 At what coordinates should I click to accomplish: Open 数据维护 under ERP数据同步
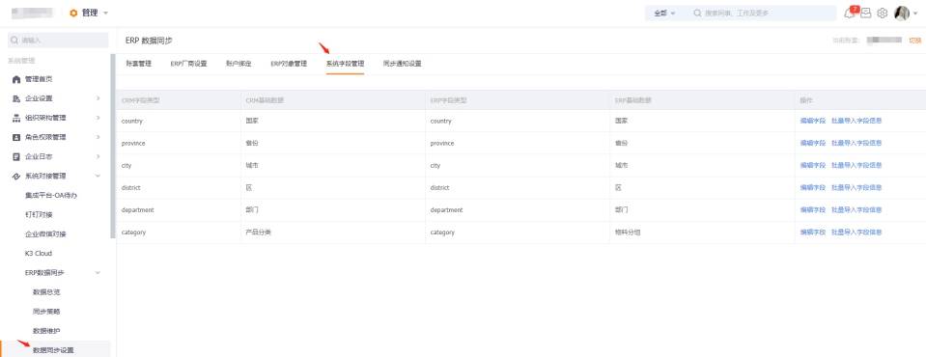(46, 331)
